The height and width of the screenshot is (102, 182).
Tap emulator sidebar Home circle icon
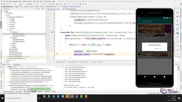(x=177, y=46)
